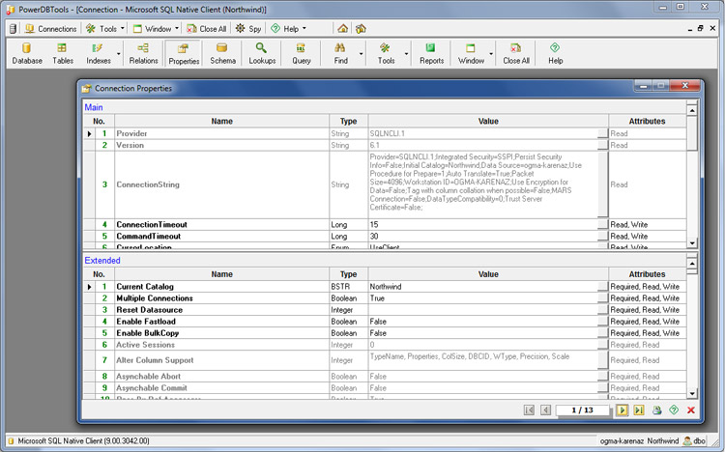Click the home icon in menu bar
The width and height of the screenshot is (725, 452).
click(342, 29)
